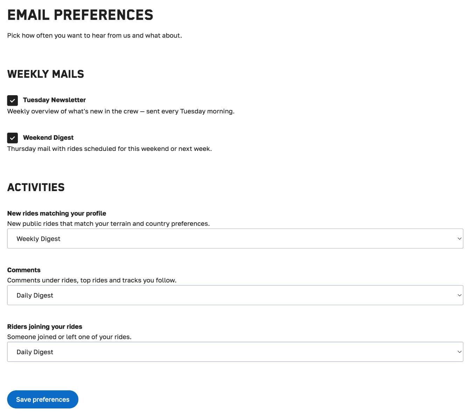Viewport: 471px width, 420px height.
Task: Click the Activities section heading
Action: click(36, 188)
